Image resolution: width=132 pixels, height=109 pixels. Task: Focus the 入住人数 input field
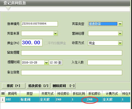[x=105, y=62]
